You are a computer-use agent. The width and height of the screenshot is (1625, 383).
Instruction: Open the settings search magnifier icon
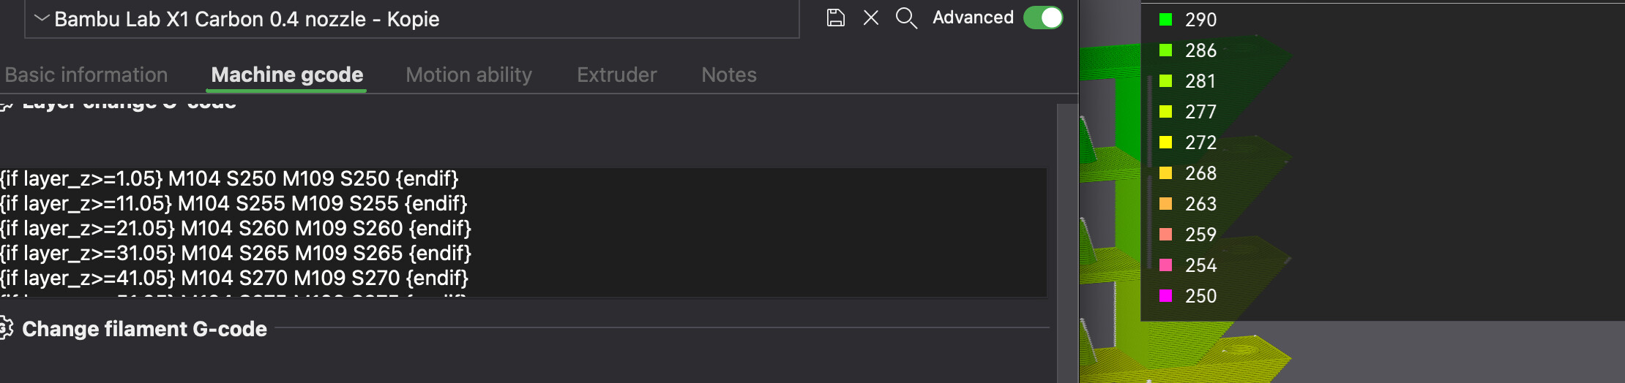click(906, 18)
